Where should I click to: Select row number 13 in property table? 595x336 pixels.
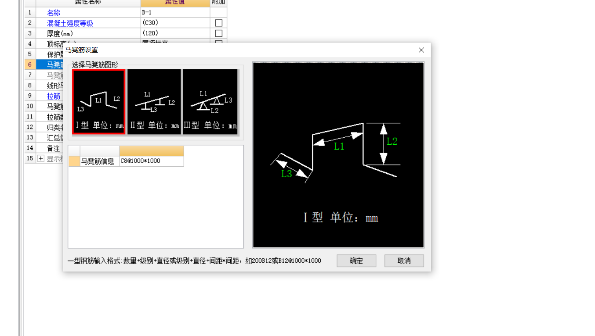pos(30,138)
